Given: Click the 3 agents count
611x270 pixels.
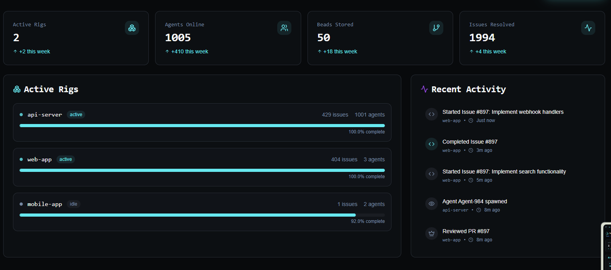Looking at the screenshot, I should pyautogui.click(x=374, y=159).
